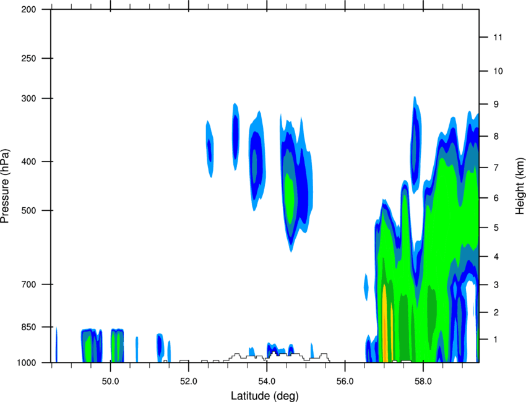Click the 56.0 latitude tick label
The image size is (526, 402).
345,382
